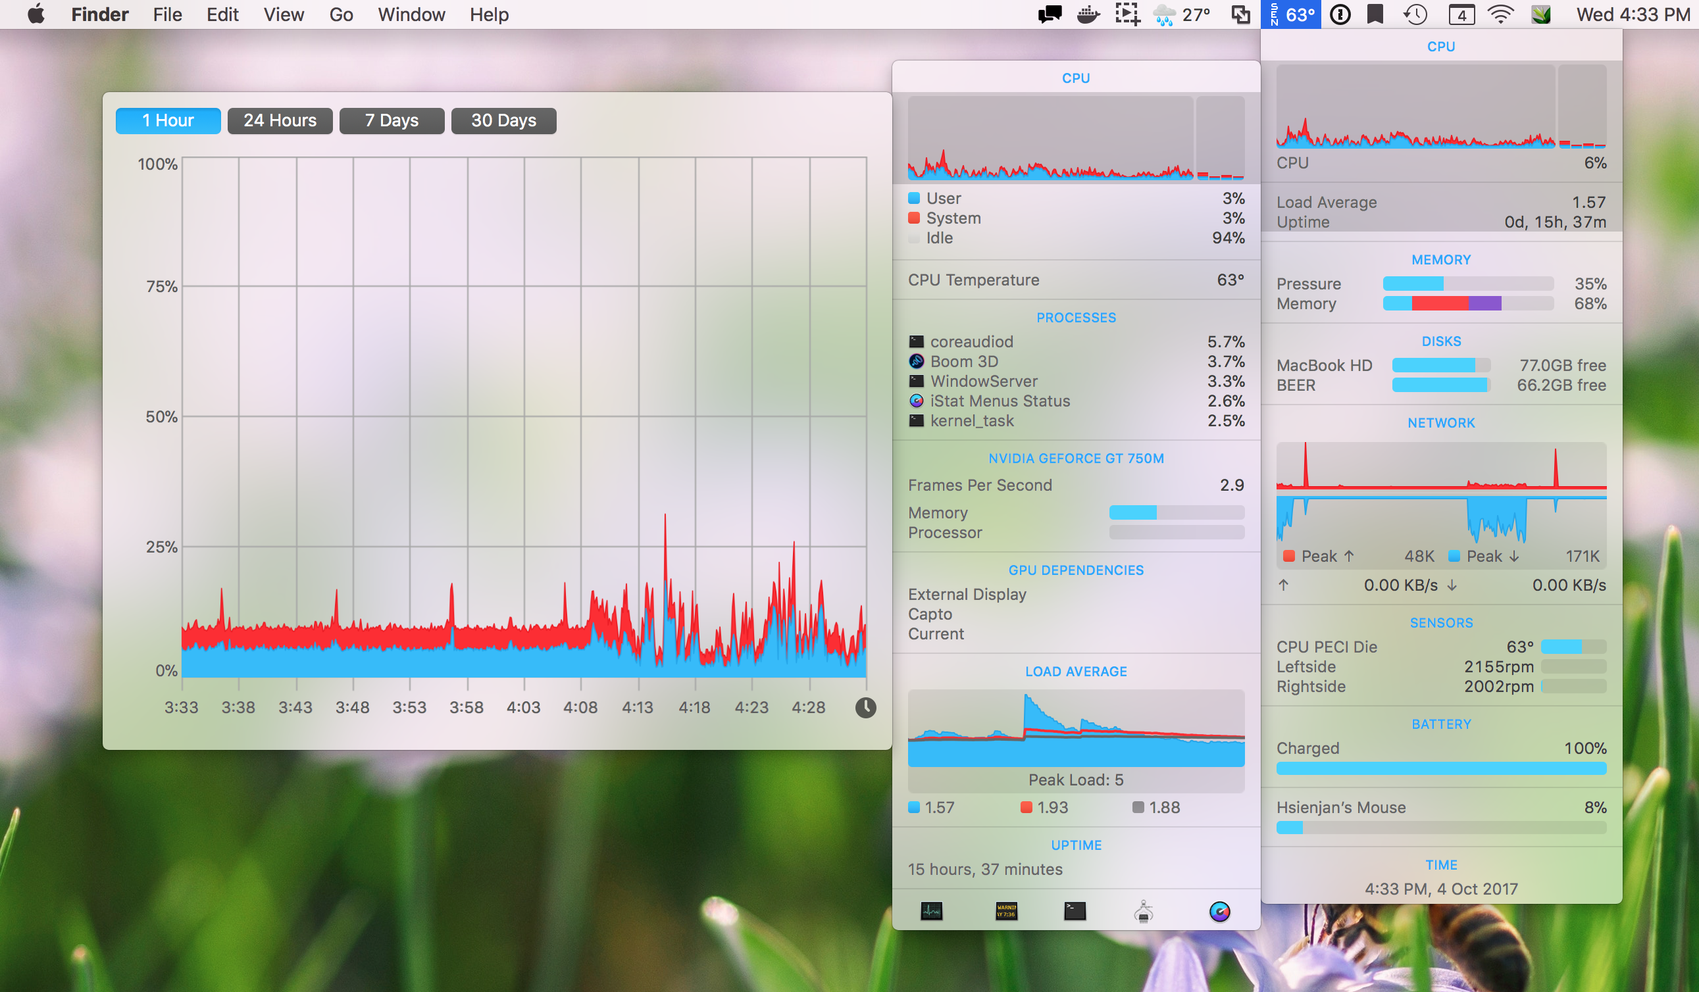Launch the Console app icon
The image size is (1699, 992).
point(1006,911)
